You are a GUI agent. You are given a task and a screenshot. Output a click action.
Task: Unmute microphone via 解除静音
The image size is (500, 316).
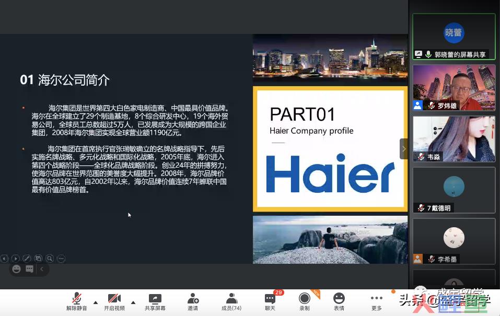(76, 302)
